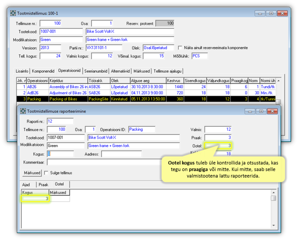
Task: Click the Tootekood field in order window
Action: pos(61,31)
